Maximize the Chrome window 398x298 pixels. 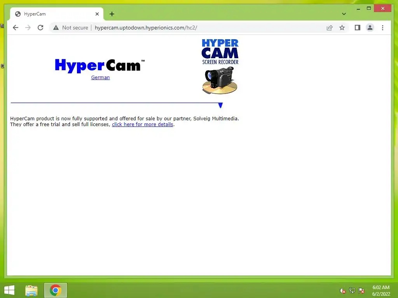(x=369, y=9)
